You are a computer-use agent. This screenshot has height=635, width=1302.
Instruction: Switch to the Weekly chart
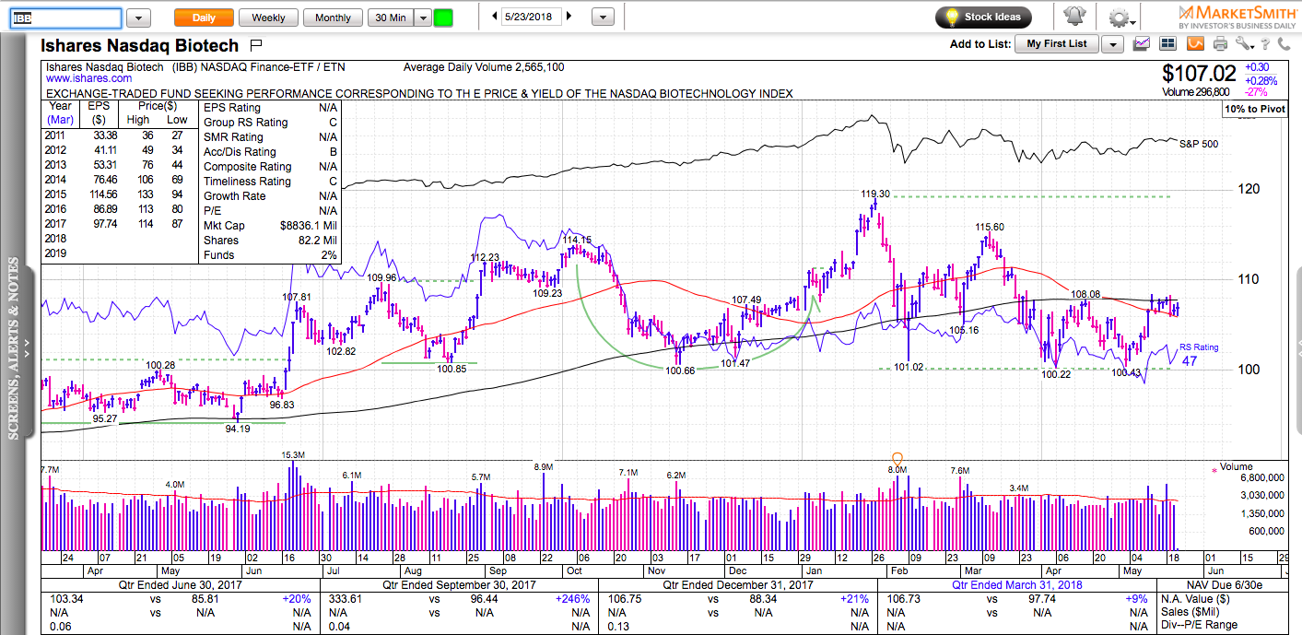(x=267, y=18)
